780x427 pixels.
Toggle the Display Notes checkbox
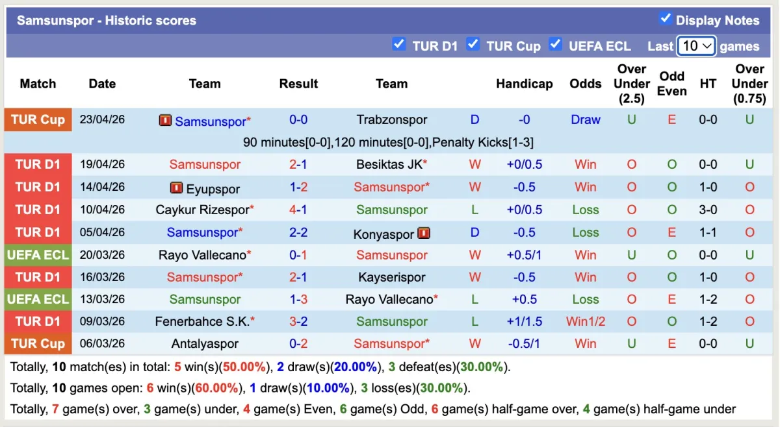click(x=665, y=18)
